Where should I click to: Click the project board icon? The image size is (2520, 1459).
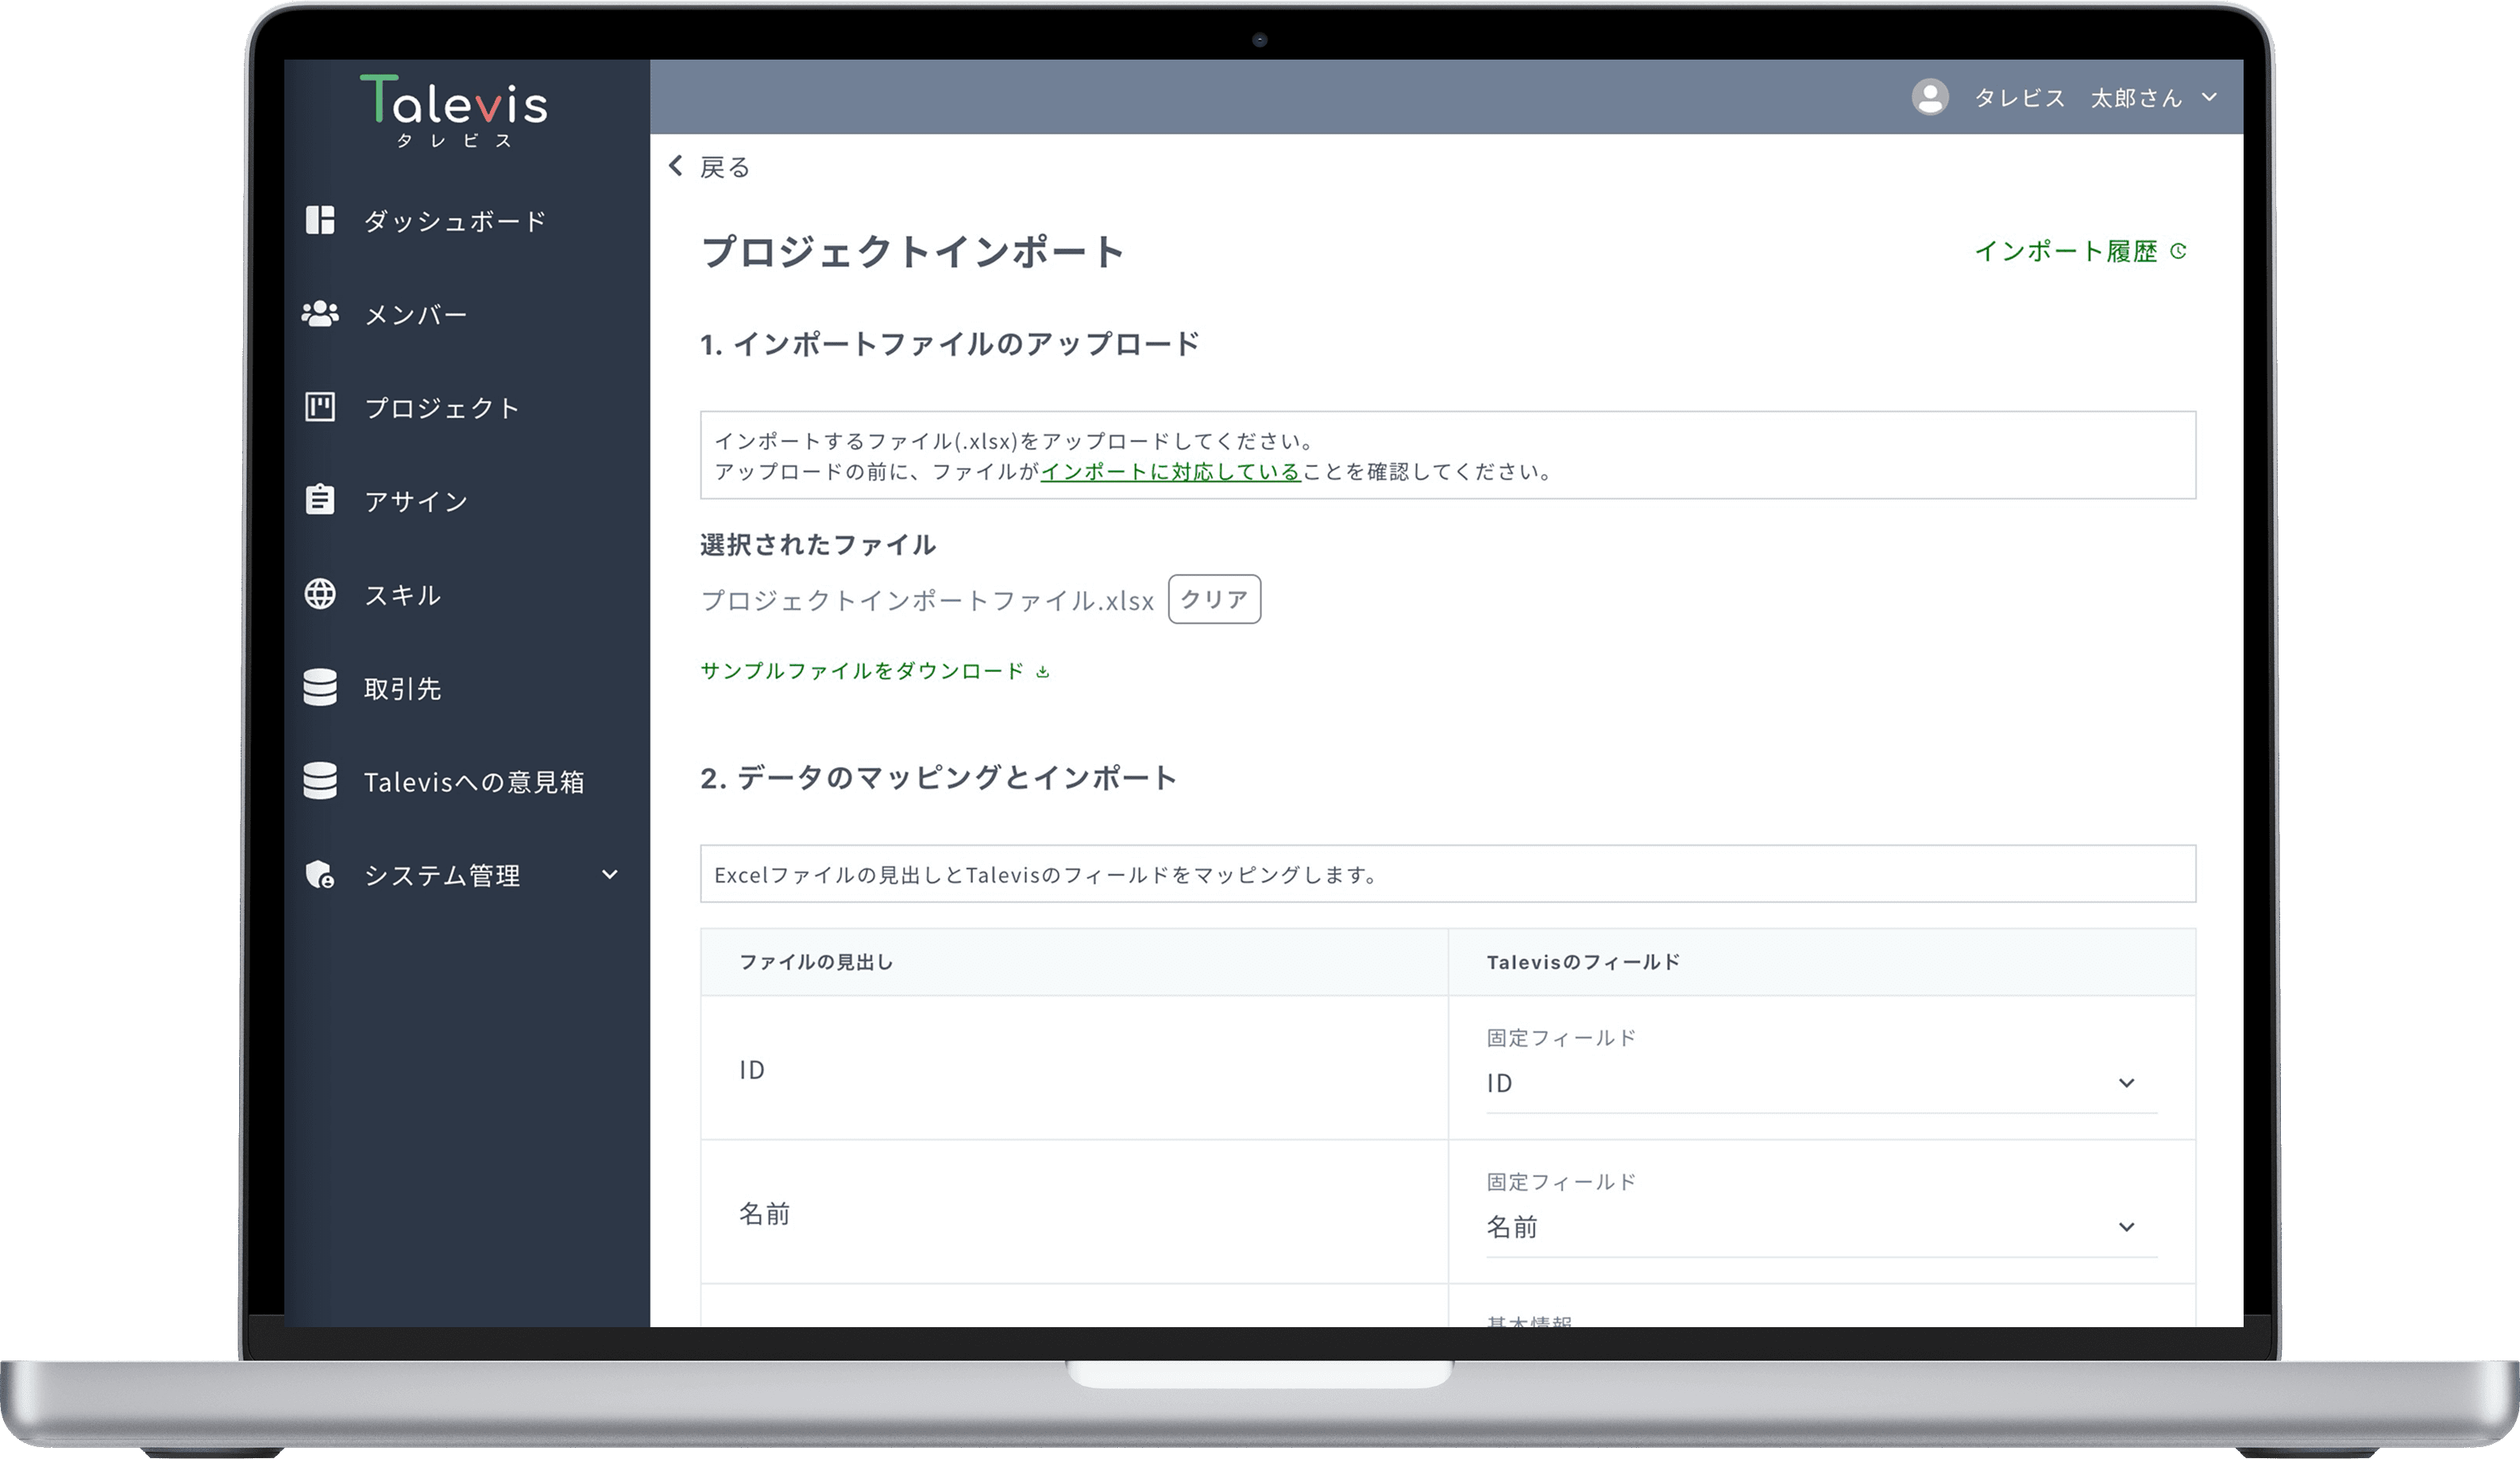coord(320,407)
